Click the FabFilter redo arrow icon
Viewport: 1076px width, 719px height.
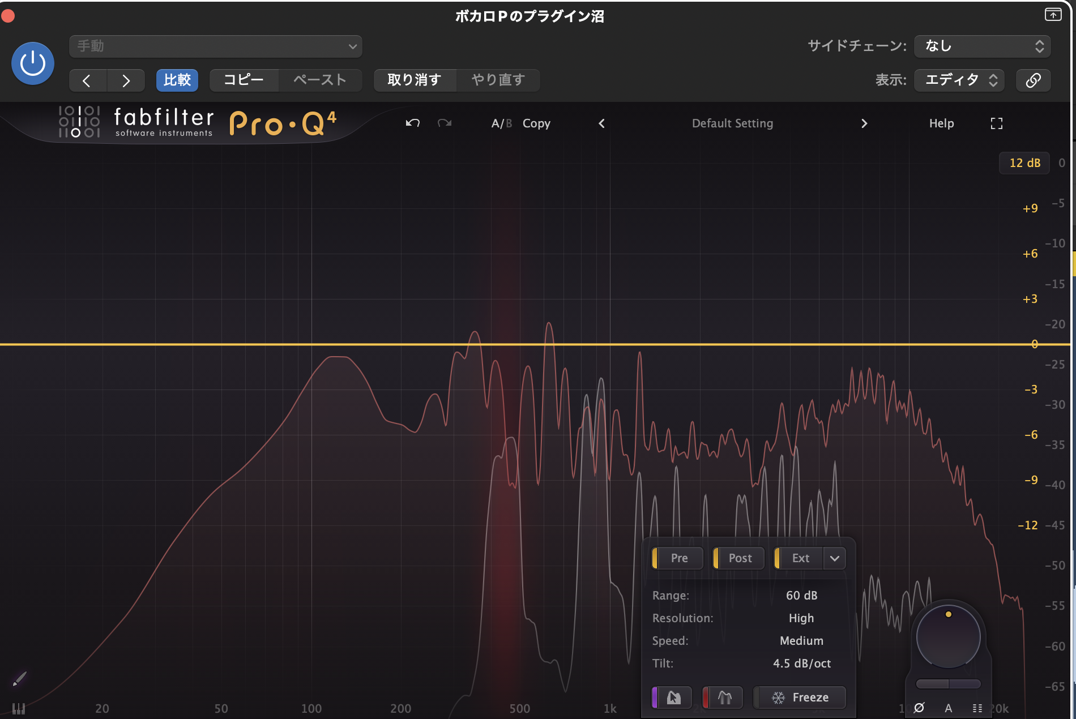click(445, 123)
